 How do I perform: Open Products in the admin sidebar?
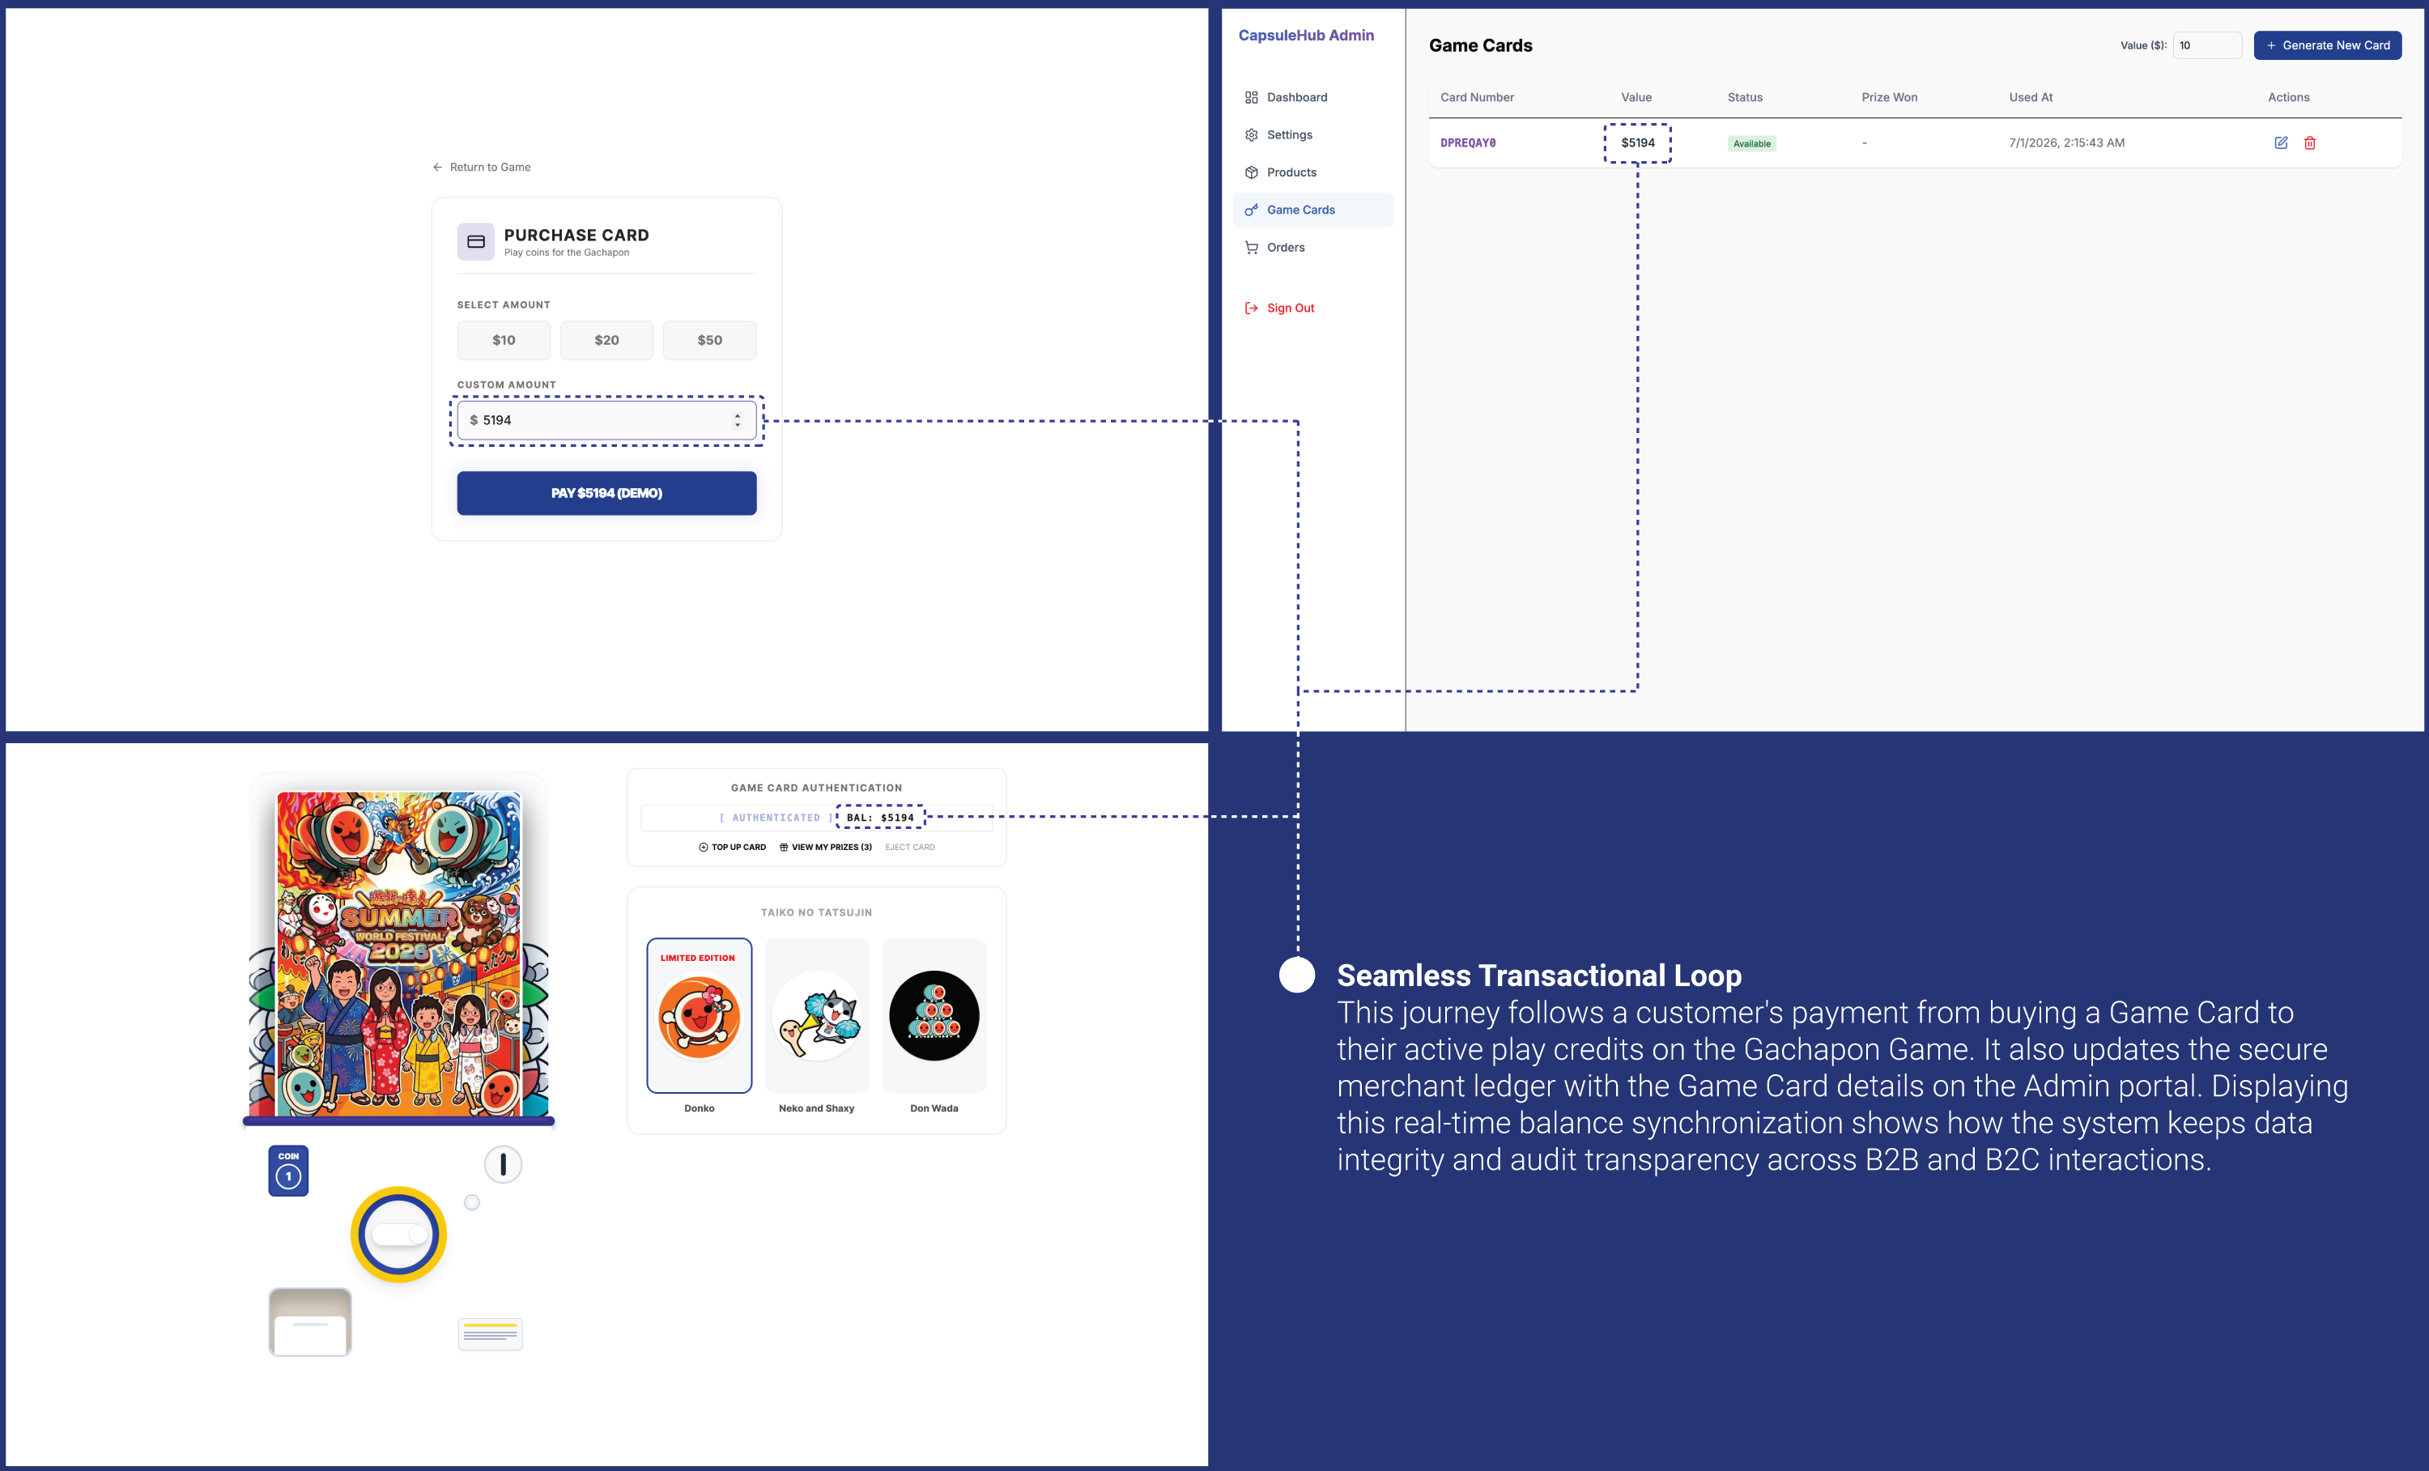1312,172
